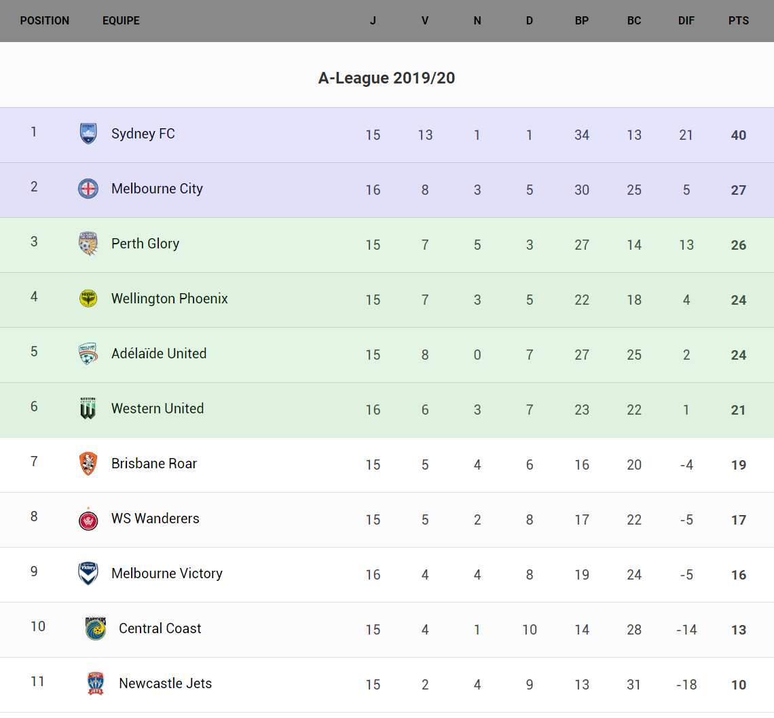
Task: Click the Central Coast Mariners logo
Action: (96, 628)
